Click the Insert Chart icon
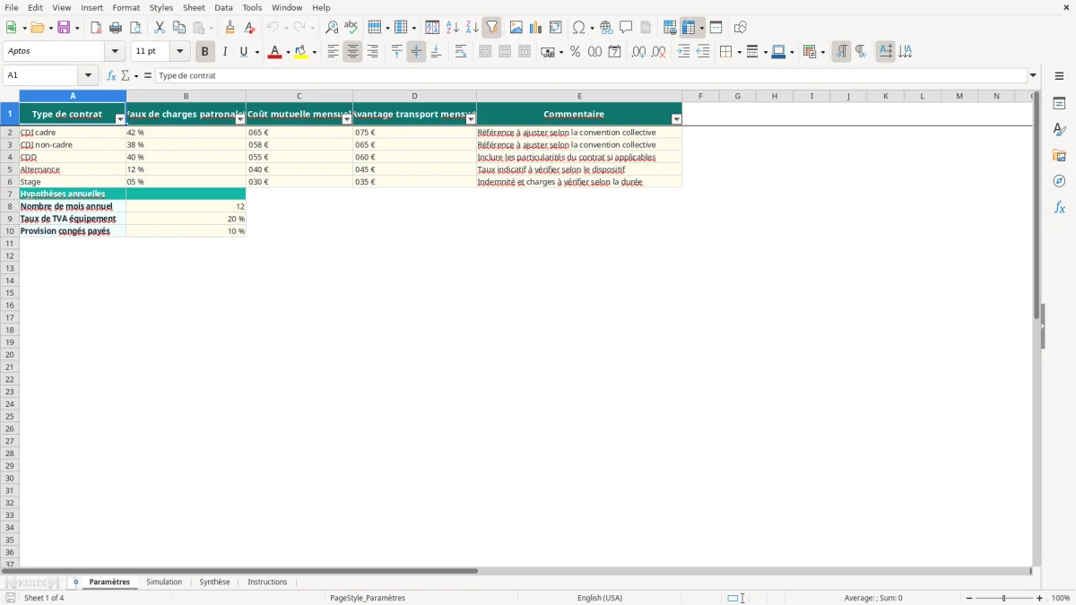The image size is (1076, 605). (x=536, y=28)
